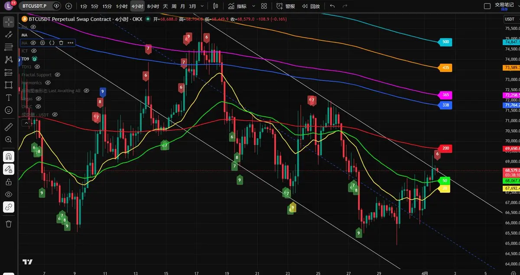Open the candlestick chart type selector
The width and height of the screenshot is (520, 275).
[215, 6]
